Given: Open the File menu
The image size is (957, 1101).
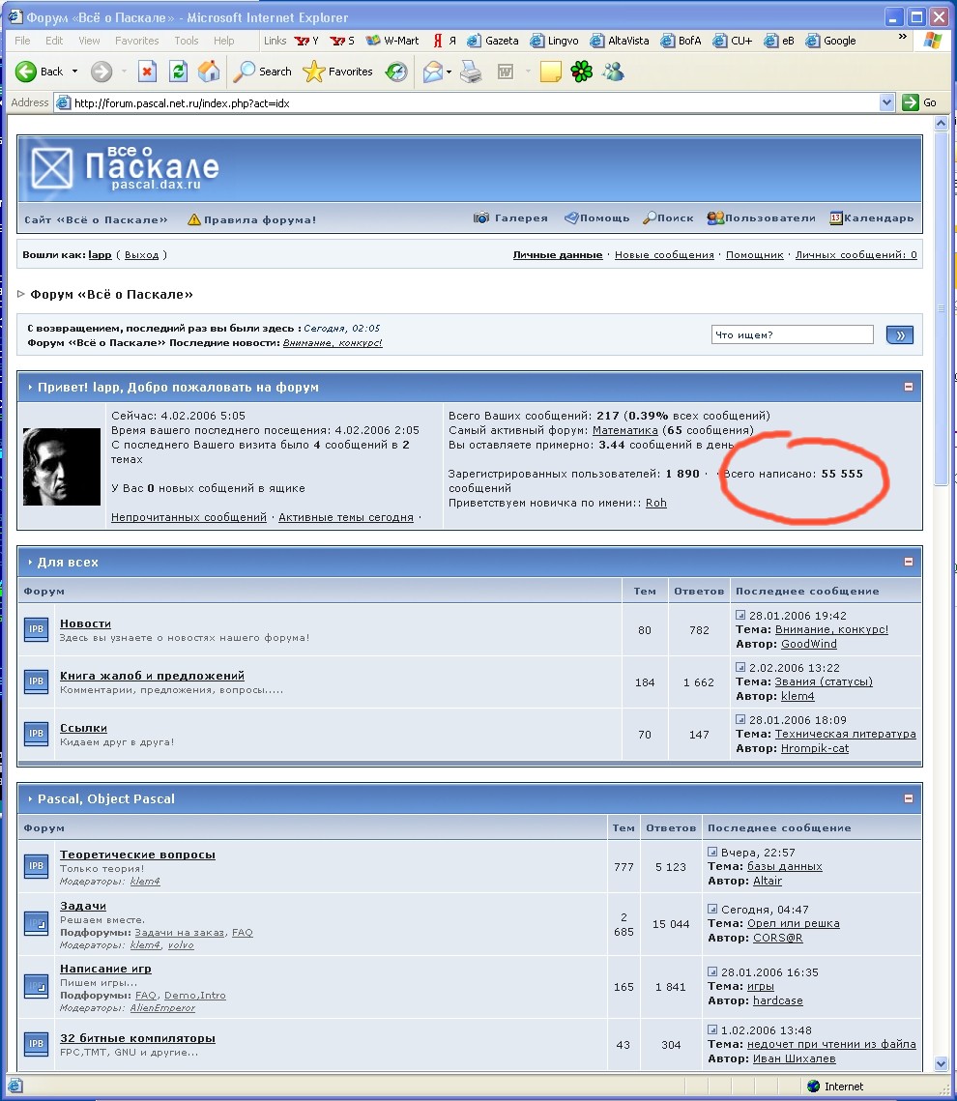Looking at the screenshot, I should [x=22, y=41].
